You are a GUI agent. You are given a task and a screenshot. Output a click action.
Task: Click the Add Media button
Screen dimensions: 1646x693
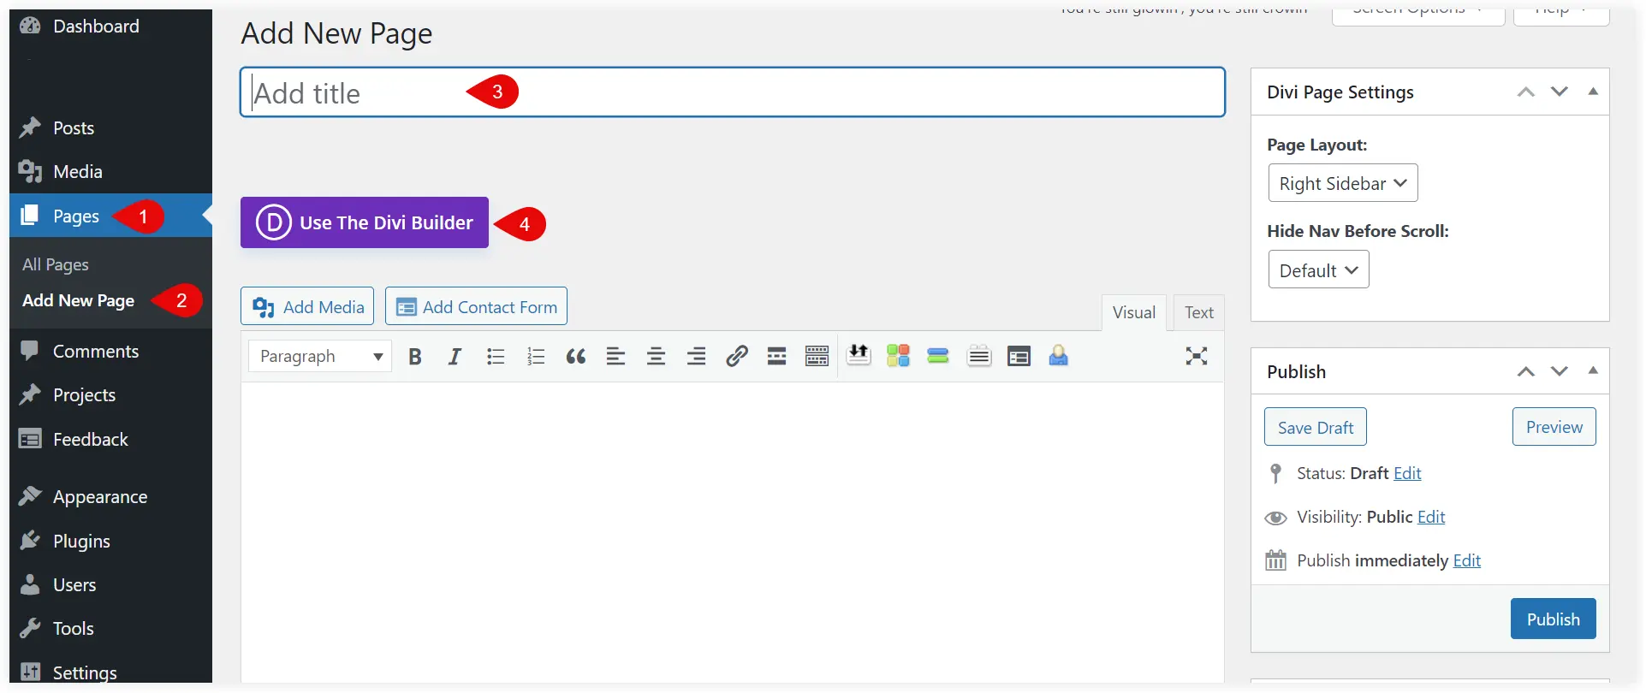[307, 306]
